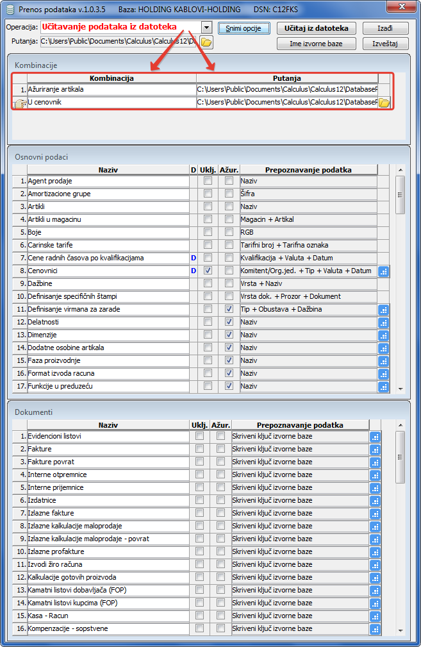The image size is (421, 647).
Task: Click folder icon in U cenovnik row
Action: [384, 103]
